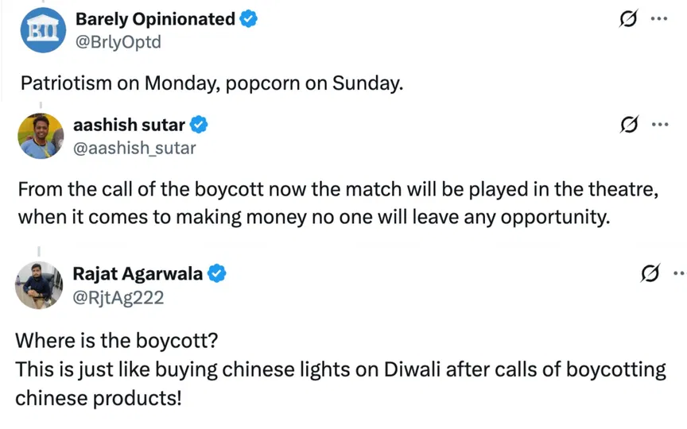Click the @aashish_sutar username handle

(134, 148)
